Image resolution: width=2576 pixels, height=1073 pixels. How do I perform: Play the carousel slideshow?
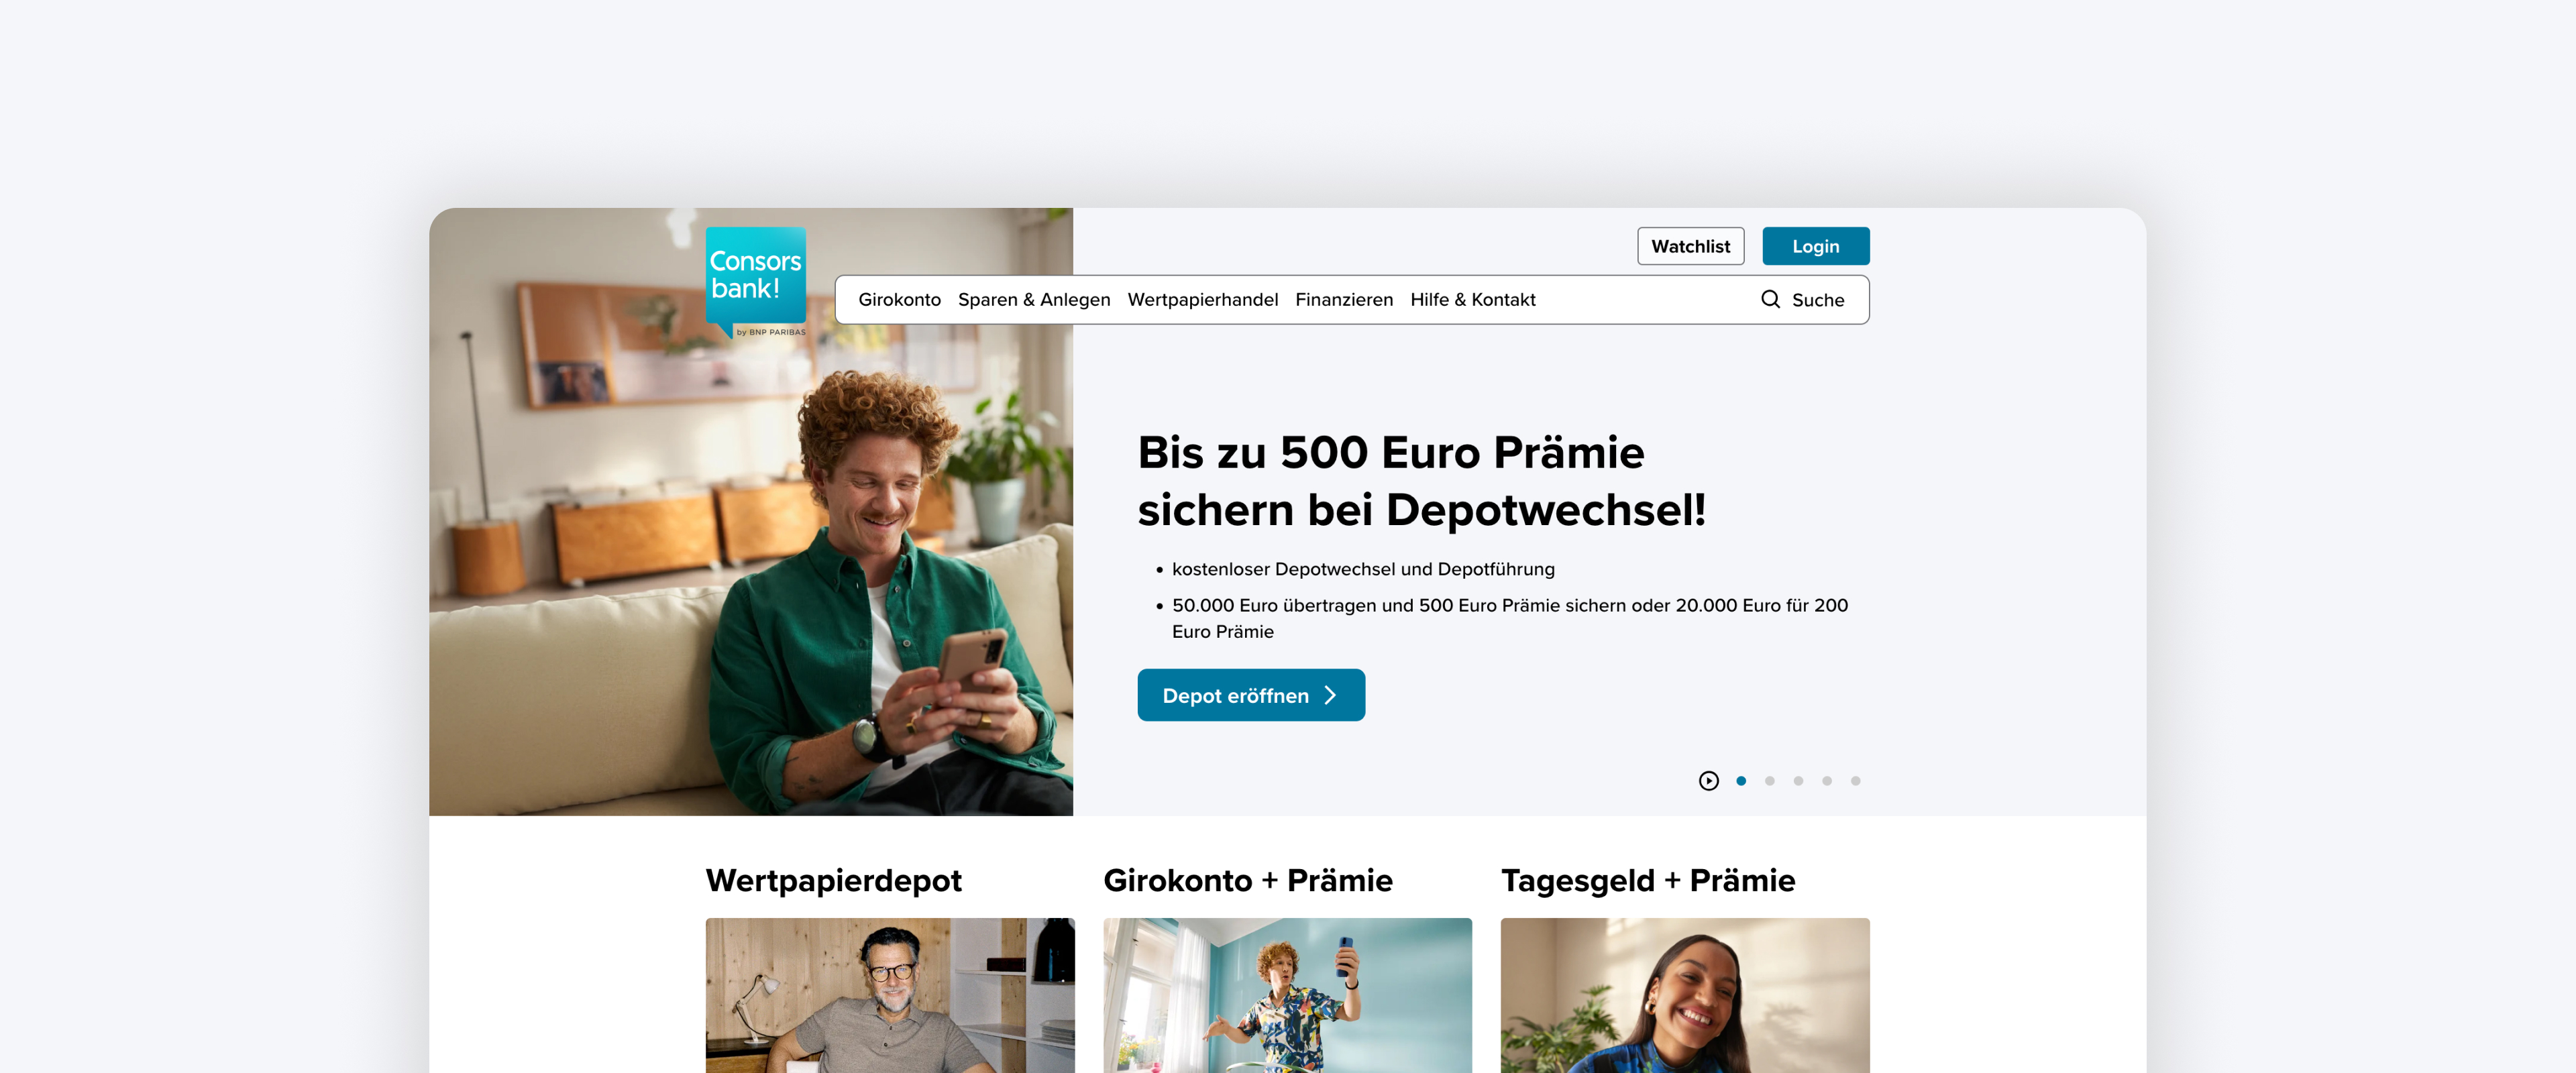1709,781
